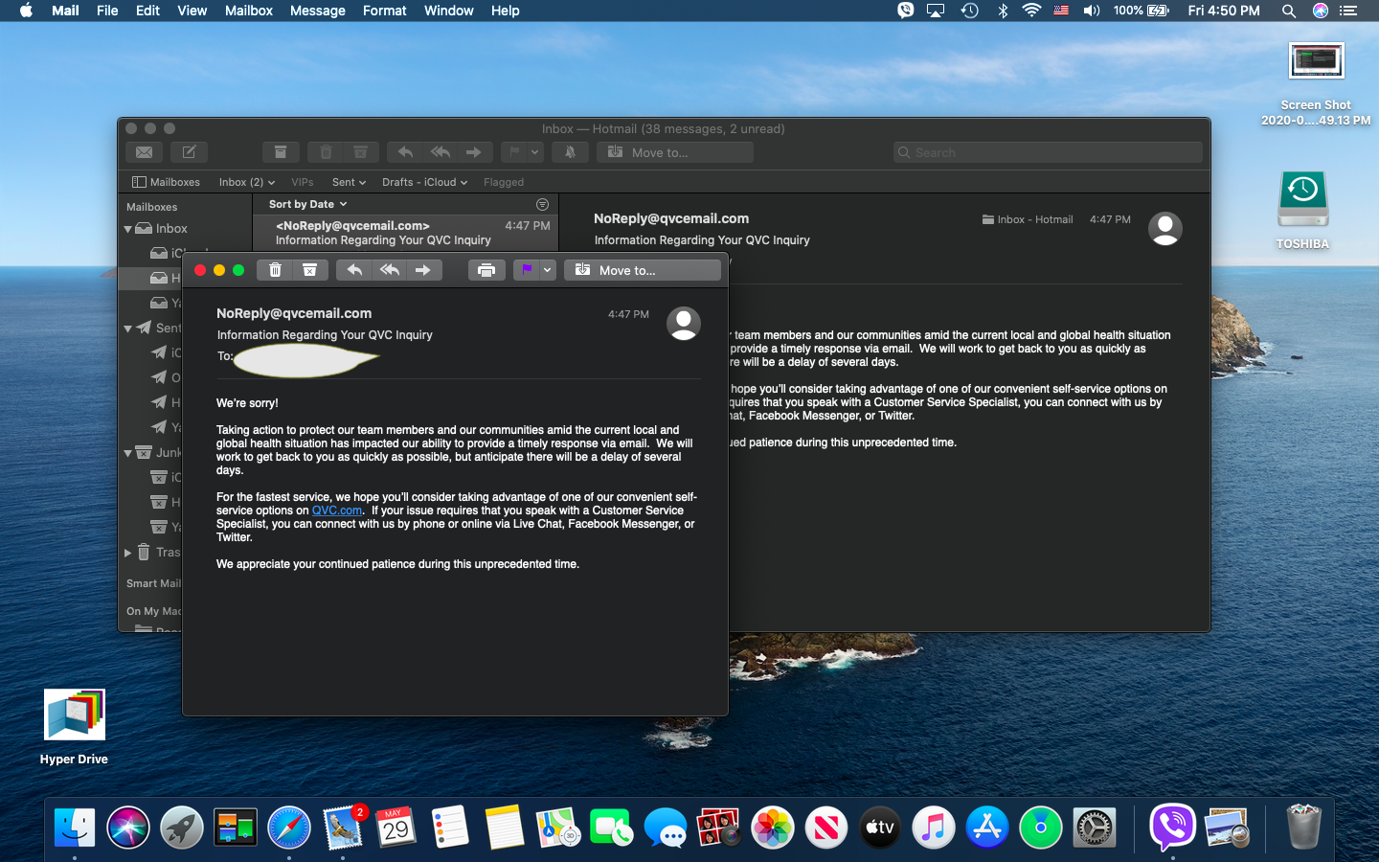
Task: Toggle the purple flag on the message
Action: click(526, 270)
